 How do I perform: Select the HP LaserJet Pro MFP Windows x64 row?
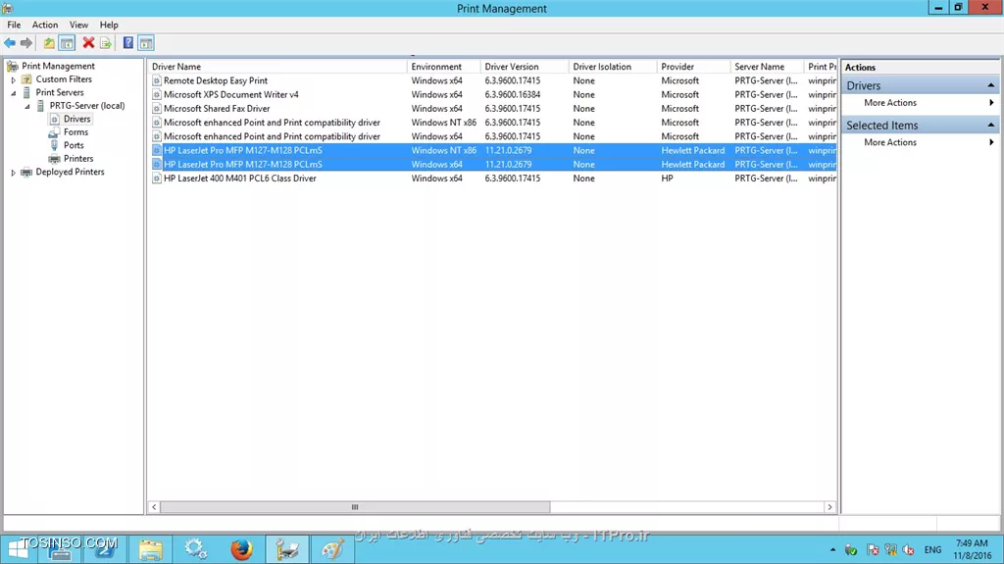[x=492, y=165]
